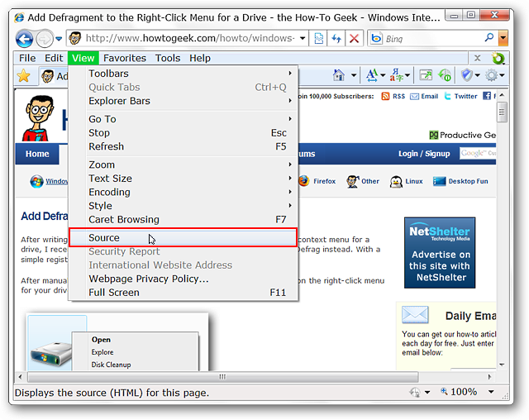
Task: Expand the Text Size submenu
Action: (x=183, y=178)
